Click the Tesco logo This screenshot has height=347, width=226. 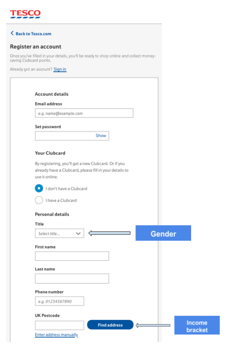[25, 14]
